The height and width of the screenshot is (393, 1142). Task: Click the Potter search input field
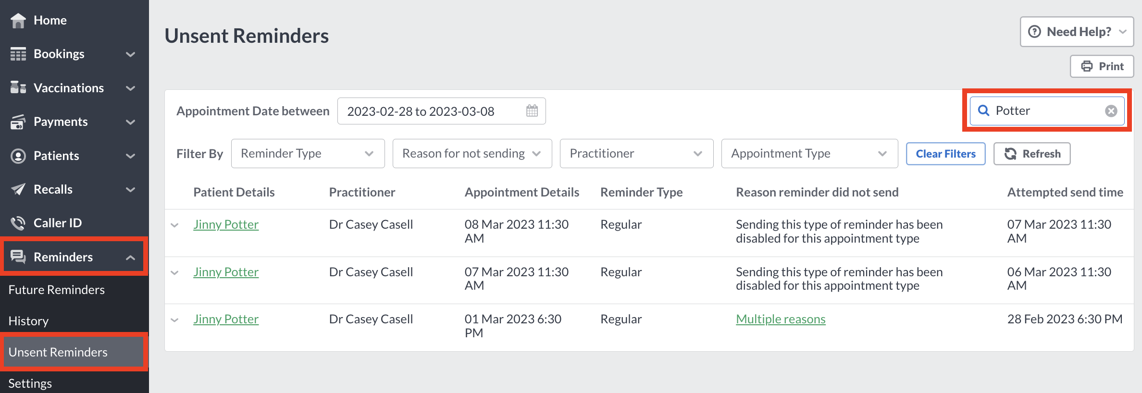point(1047,111)
